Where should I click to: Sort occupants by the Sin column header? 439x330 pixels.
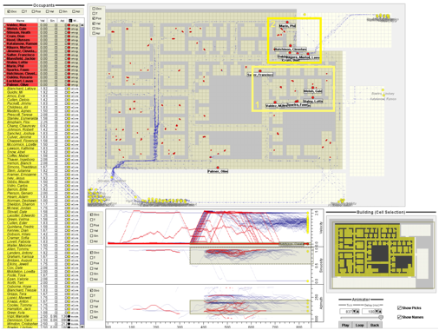point(52,21)
